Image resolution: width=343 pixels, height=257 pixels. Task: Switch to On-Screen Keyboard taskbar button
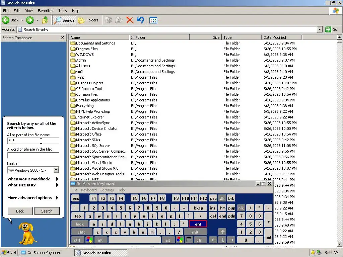click(47, 253)
